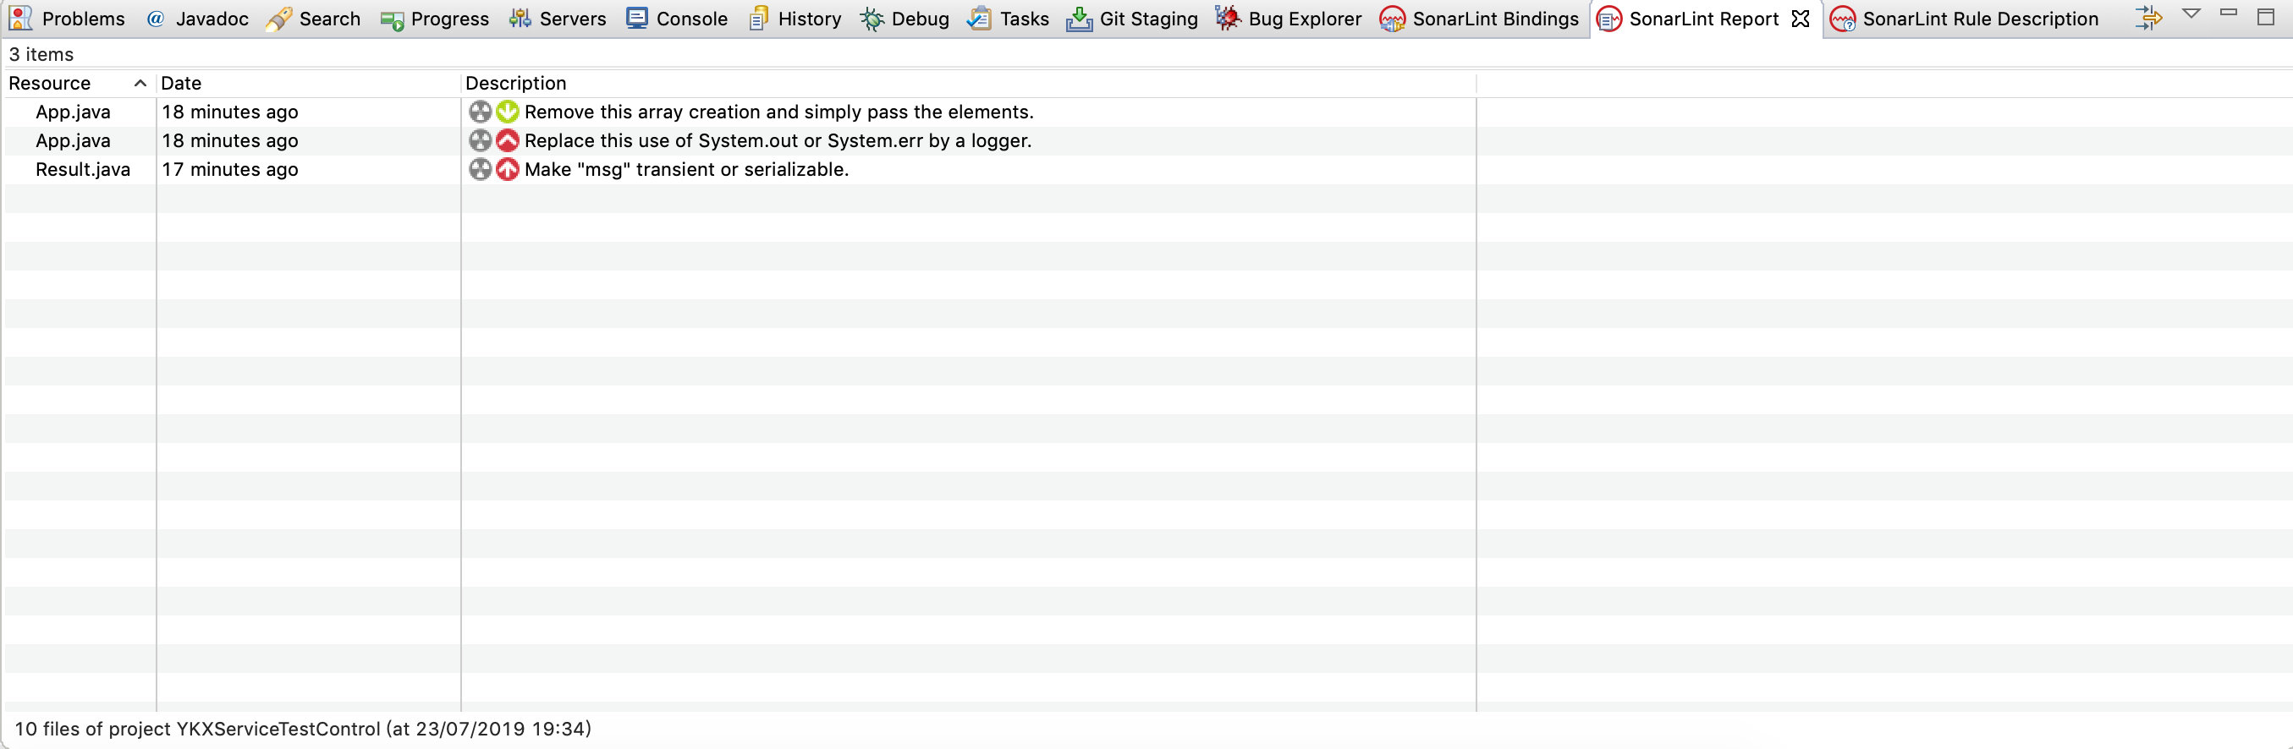Click green minor severity icon on array row

508,112
